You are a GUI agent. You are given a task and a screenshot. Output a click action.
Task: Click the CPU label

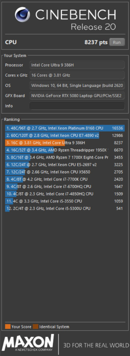coord(11,42)
